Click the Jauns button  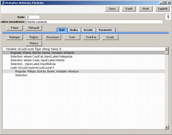point(112,9)
